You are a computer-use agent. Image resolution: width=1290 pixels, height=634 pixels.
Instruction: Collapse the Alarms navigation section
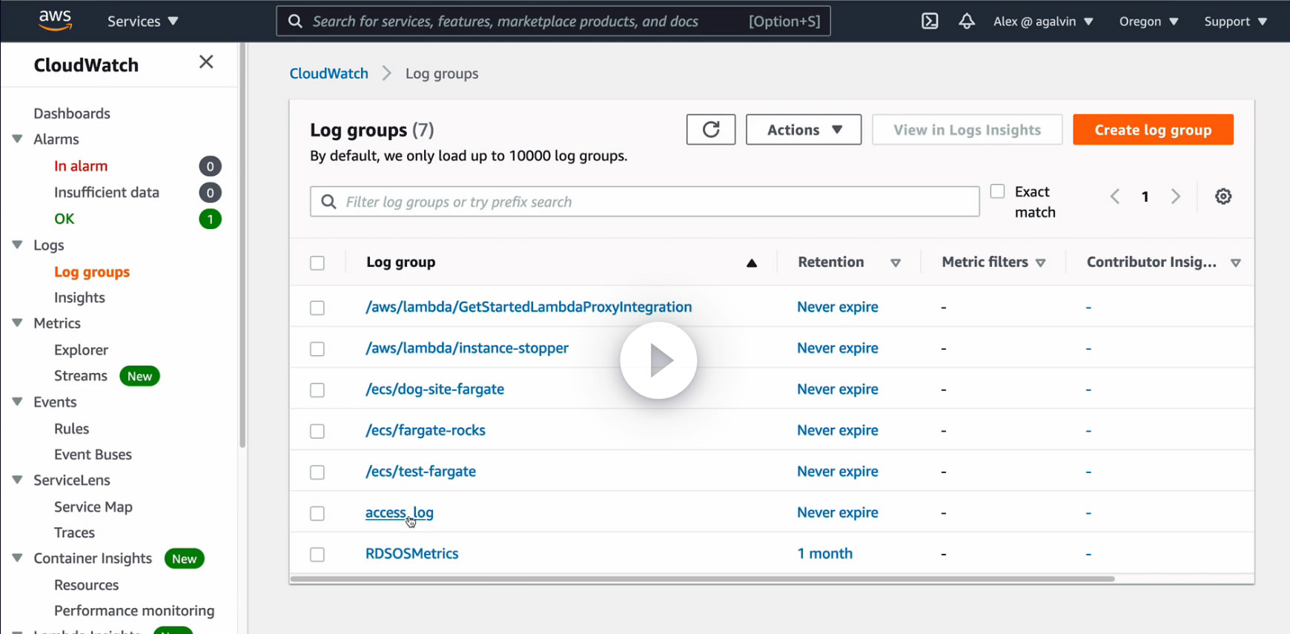[x=17, y=139]
